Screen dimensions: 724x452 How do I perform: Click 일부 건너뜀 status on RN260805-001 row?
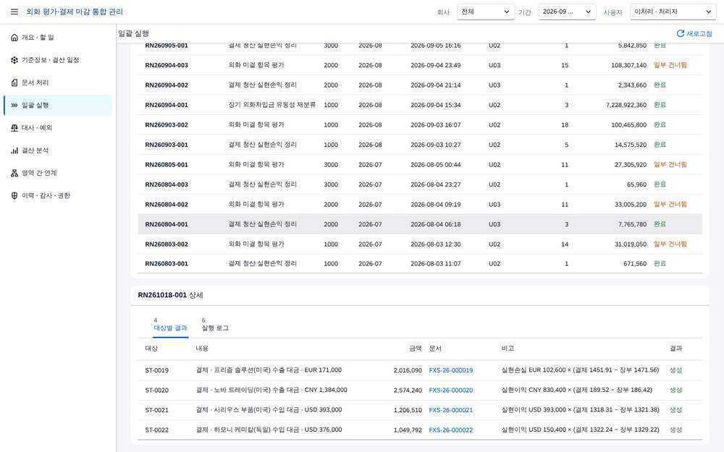(670, 164)
